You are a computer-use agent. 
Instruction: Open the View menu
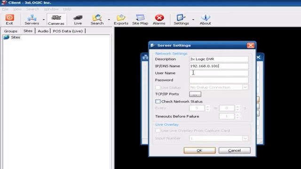coord(17,9)
